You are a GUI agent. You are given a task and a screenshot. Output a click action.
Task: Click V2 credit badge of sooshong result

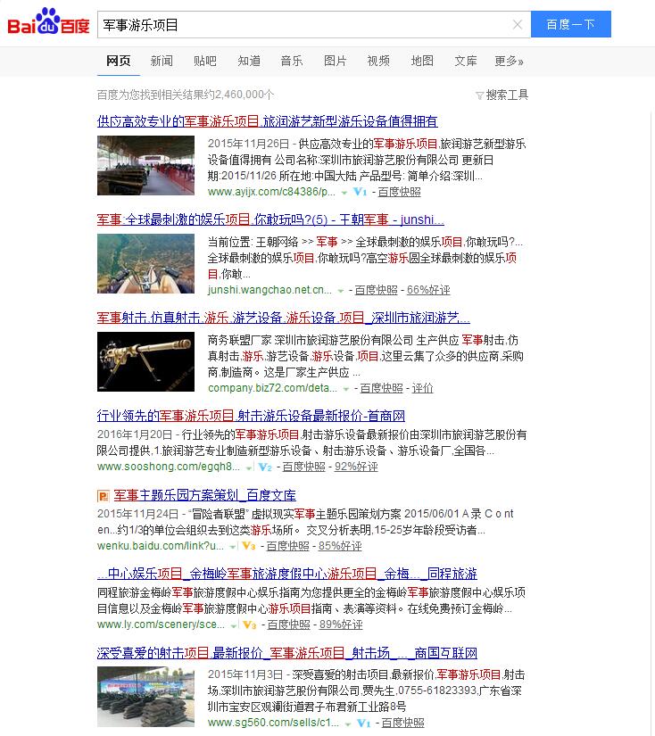tap(265, 467)
